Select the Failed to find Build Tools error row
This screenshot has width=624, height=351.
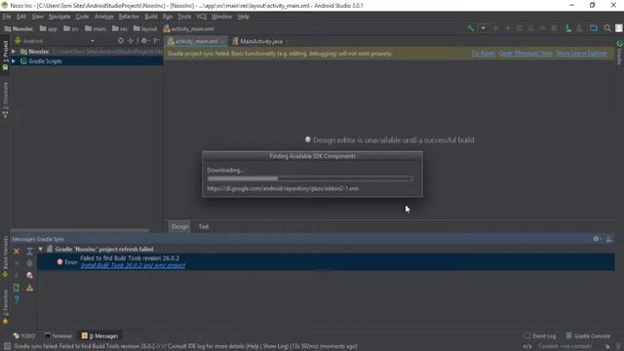[326, 262]
